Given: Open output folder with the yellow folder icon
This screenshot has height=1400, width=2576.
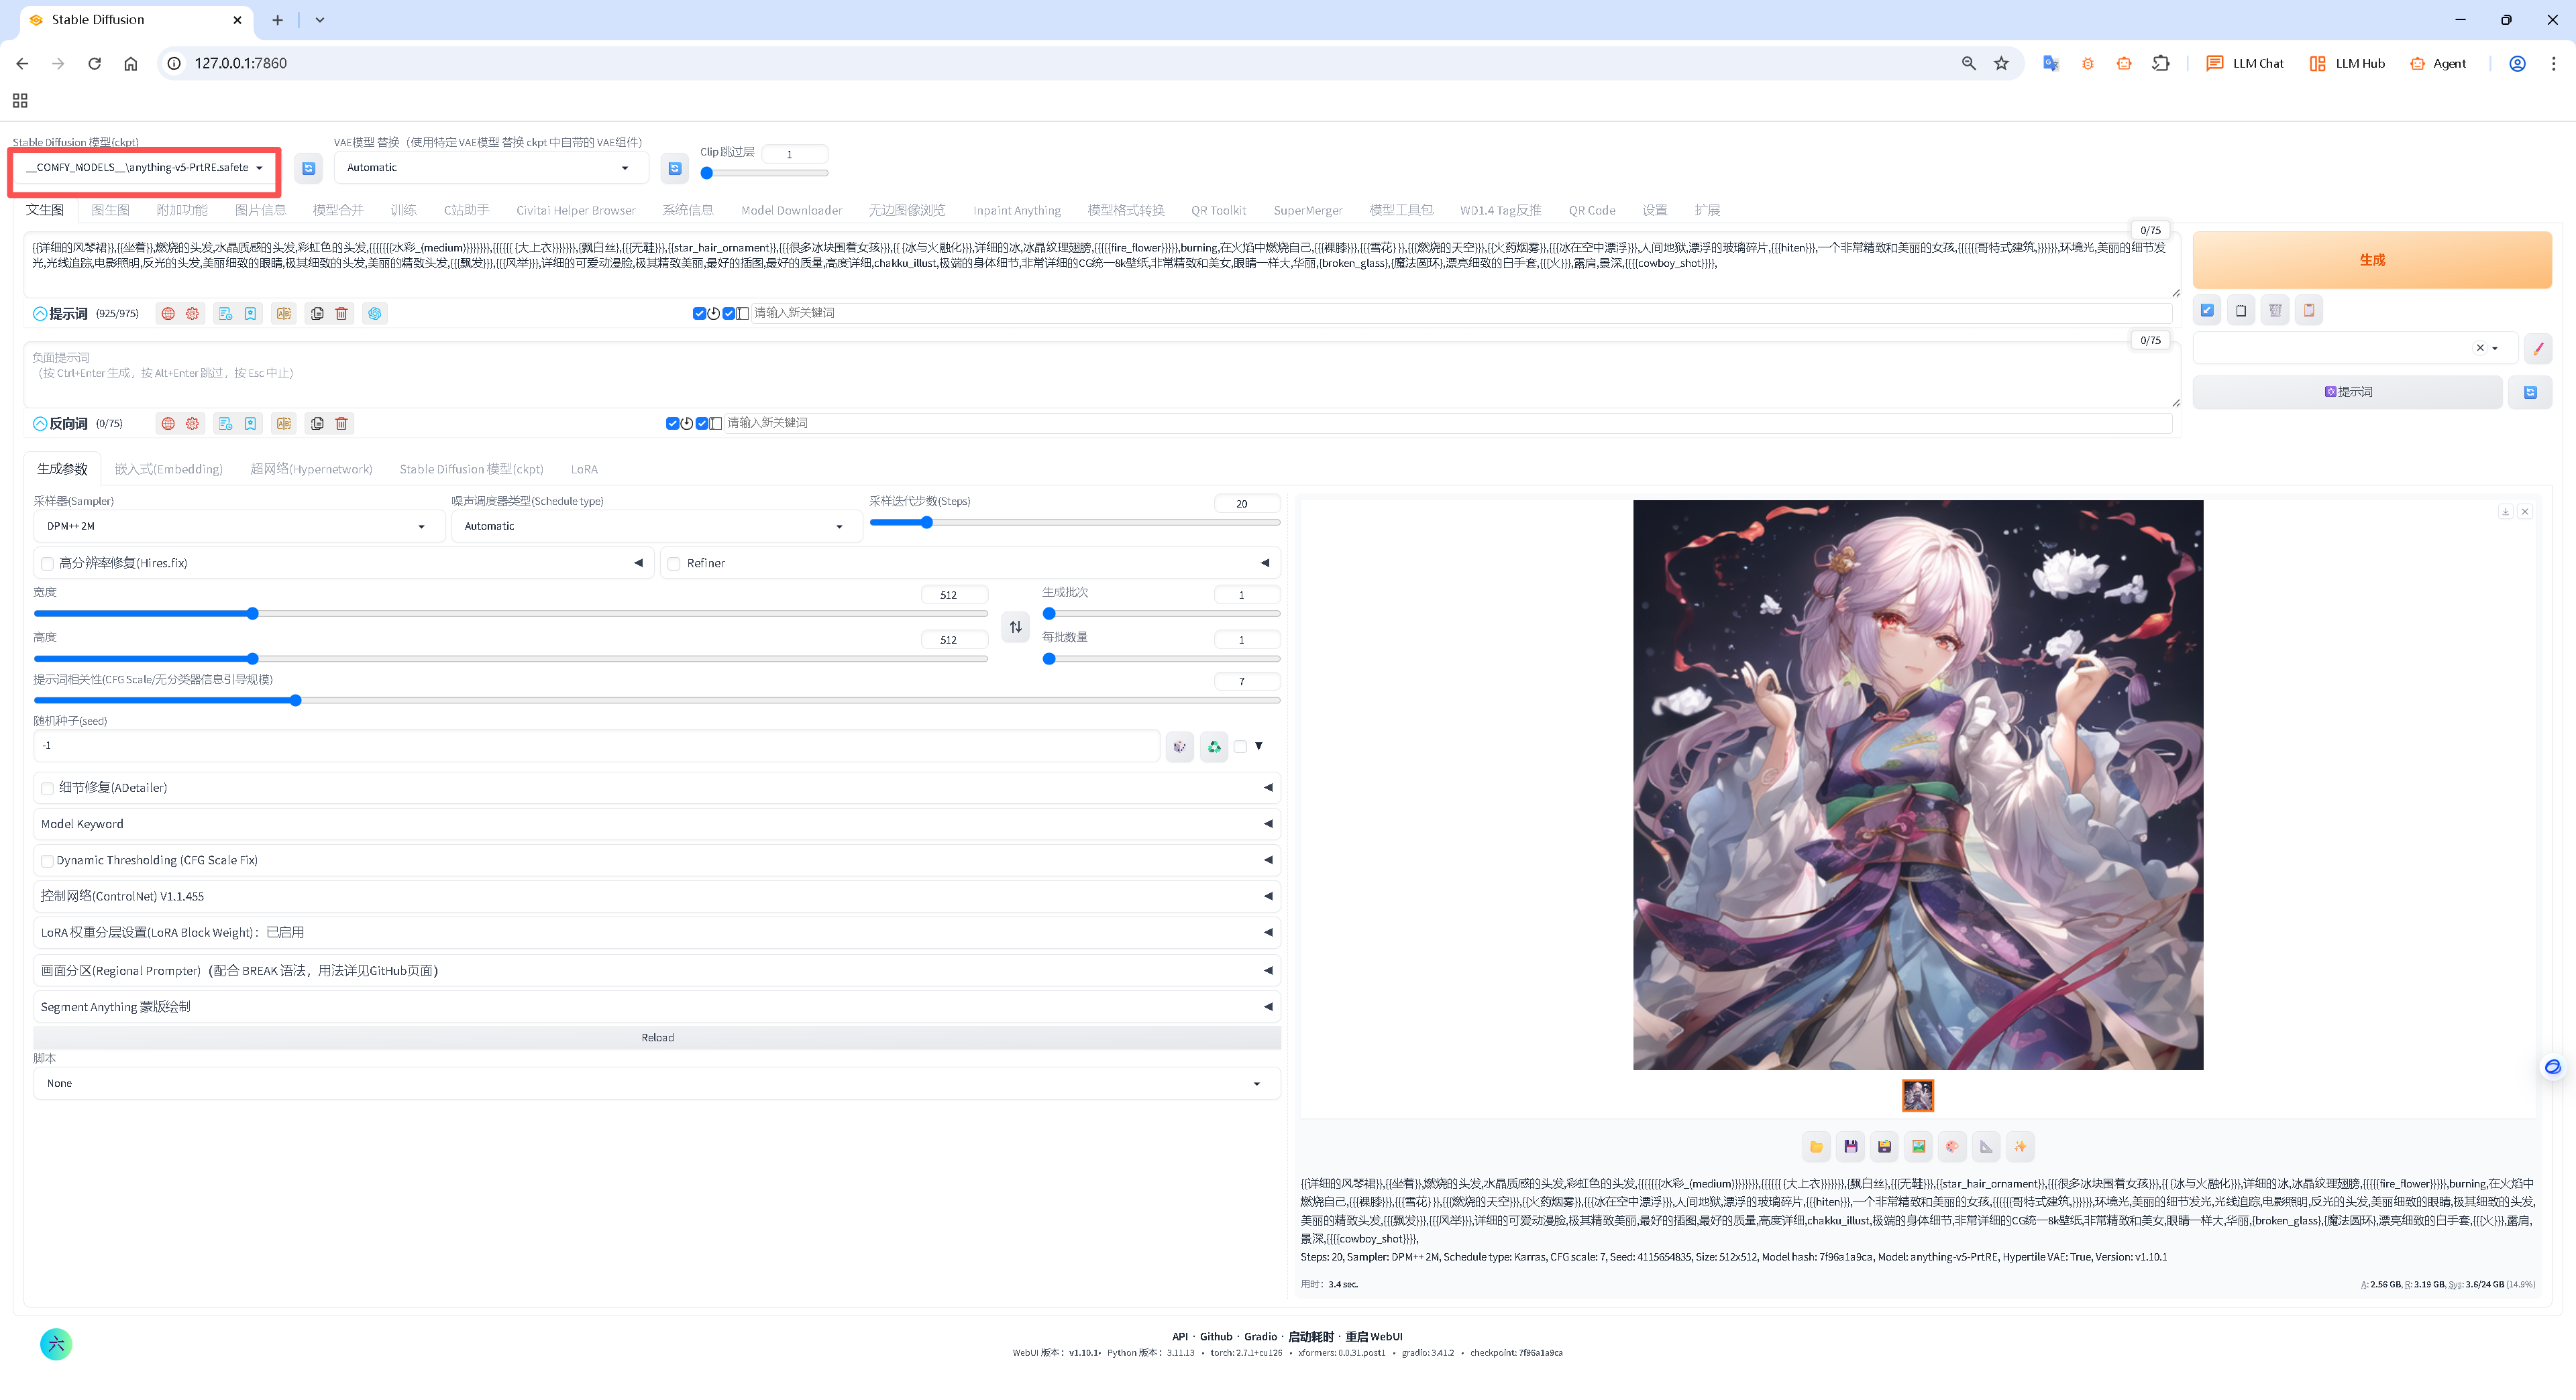Looking at the screenshot, I should [1816, 1146].
